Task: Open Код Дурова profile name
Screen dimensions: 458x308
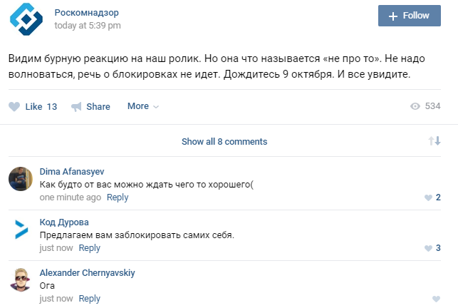Action: tap(64, 222)
